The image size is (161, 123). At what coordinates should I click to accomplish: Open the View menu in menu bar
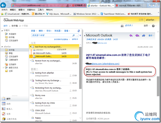coord(22,10)
